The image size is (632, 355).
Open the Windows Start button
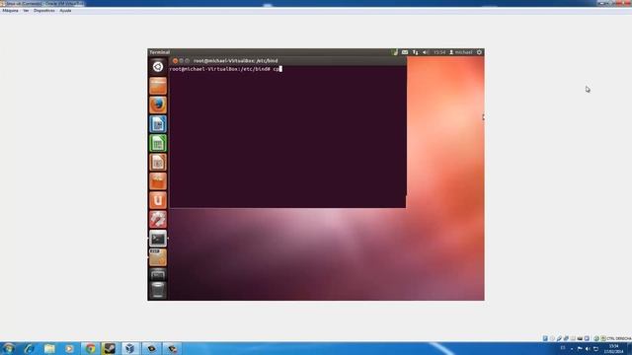point(8,348)
